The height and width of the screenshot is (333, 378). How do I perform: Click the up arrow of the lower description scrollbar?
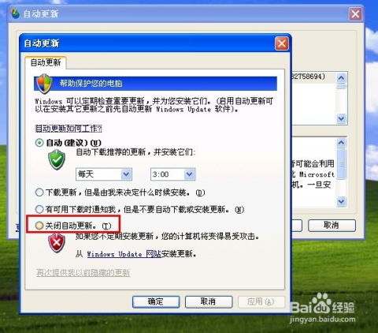pyautogui.click(x=341, y=143)
